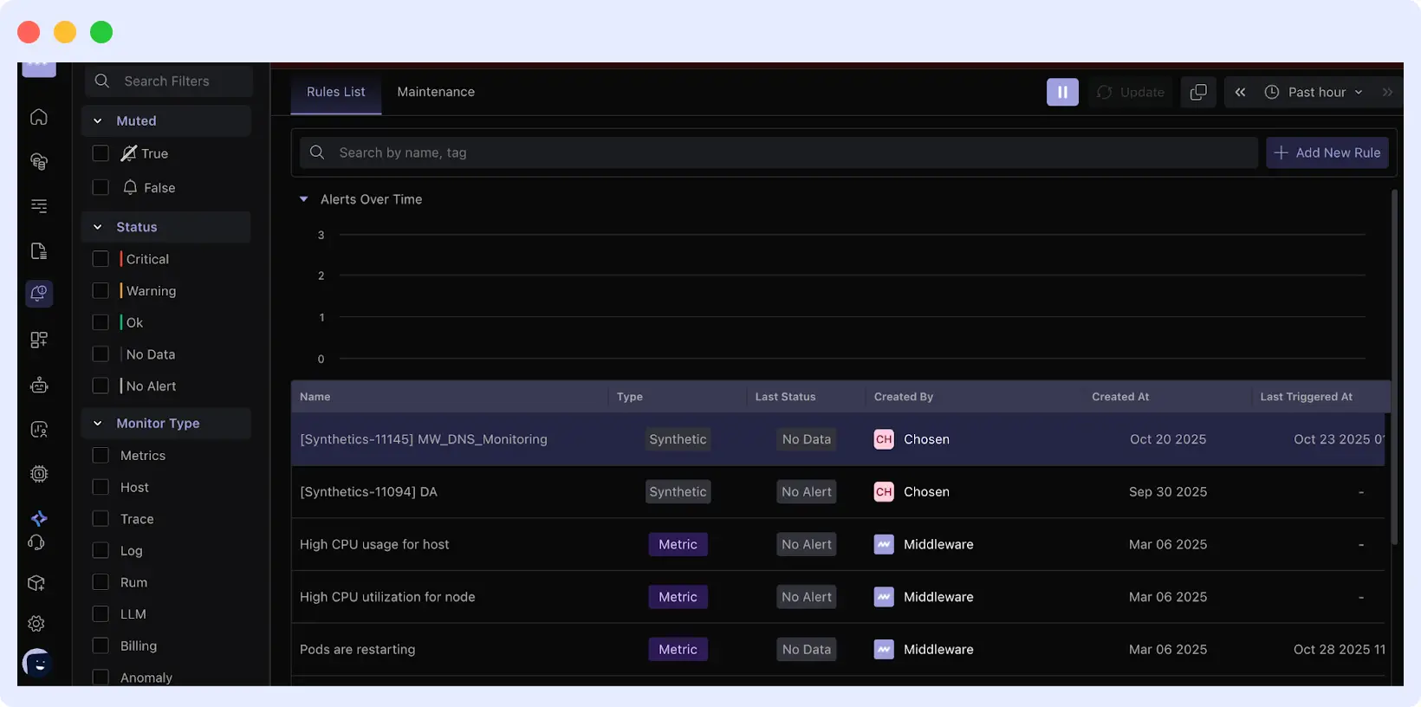This screenshot has width=1421, height=707.
Task: Check the Muted False checkbox
Action: (x=101, y=187)
